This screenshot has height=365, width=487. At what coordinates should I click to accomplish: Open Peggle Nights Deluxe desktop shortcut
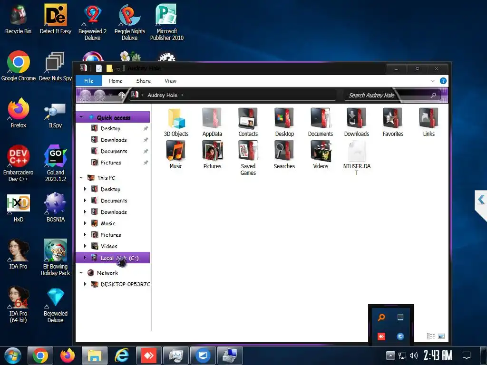coord(129,22)
